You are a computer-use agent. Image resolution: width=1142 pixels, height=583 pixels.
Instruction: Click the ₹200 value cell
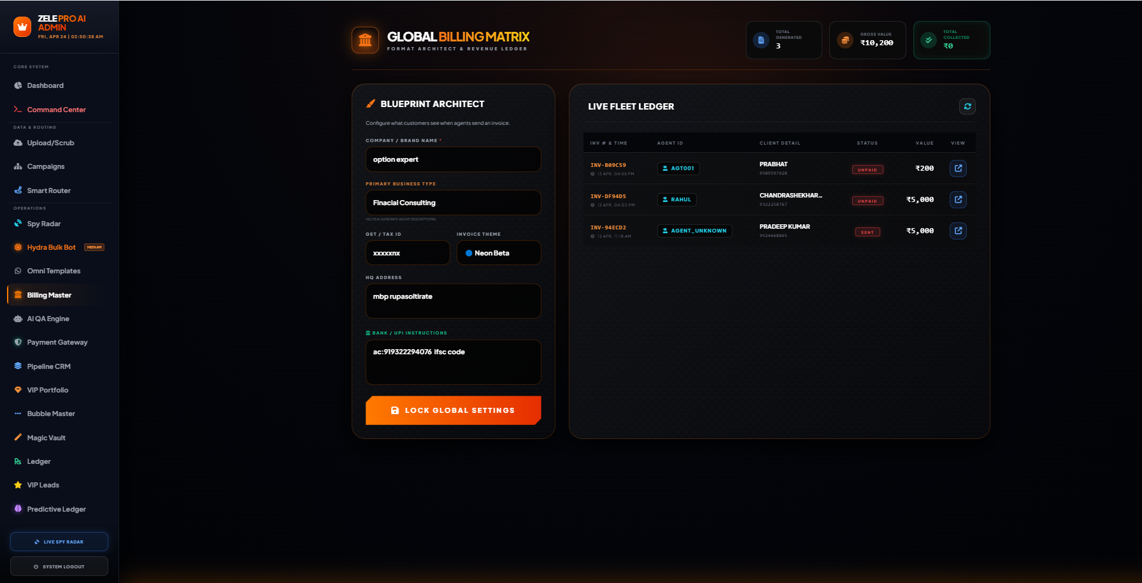coord(924,168)
